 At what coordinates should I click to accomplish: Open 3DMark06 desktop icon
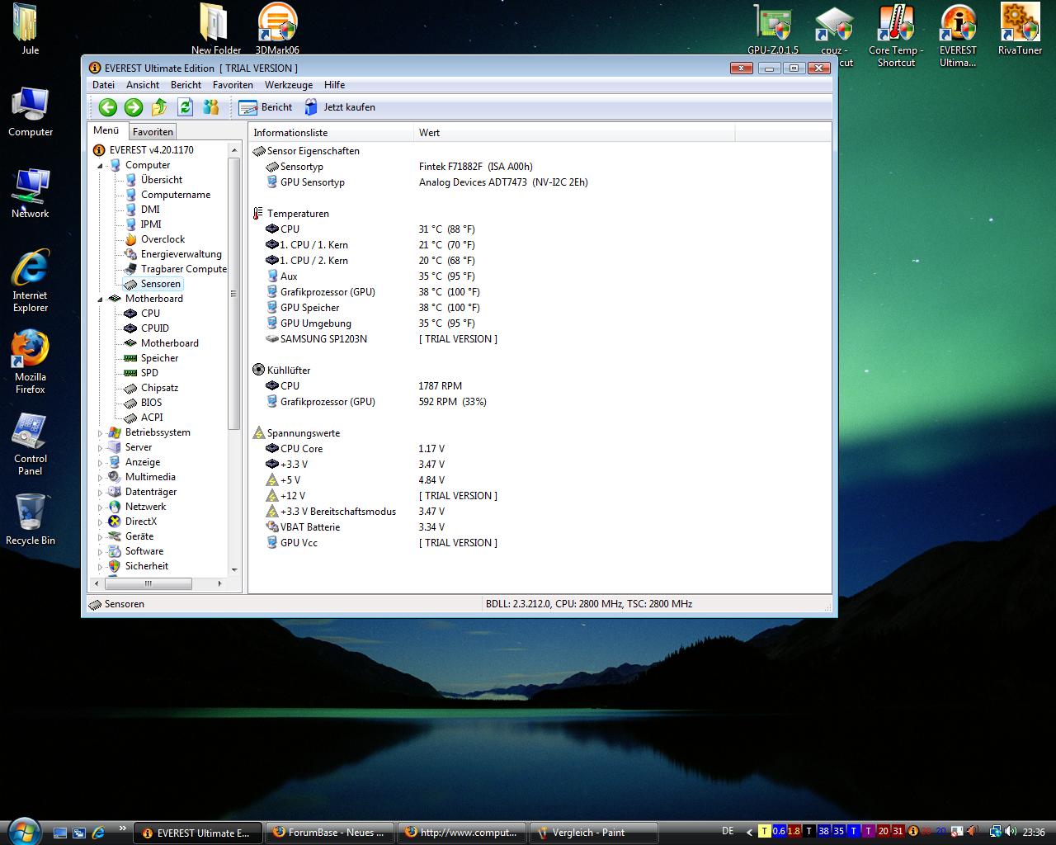coord(277,30)
